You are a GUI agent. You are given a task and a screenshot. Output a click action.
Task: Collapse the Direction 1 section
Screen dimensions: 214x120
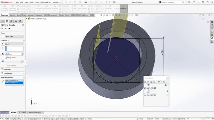24,41
